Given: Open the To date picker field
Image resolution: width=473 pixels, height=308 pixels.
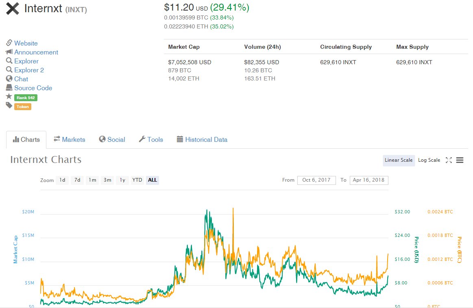Looking at the screenshot, I should (368, 180).
